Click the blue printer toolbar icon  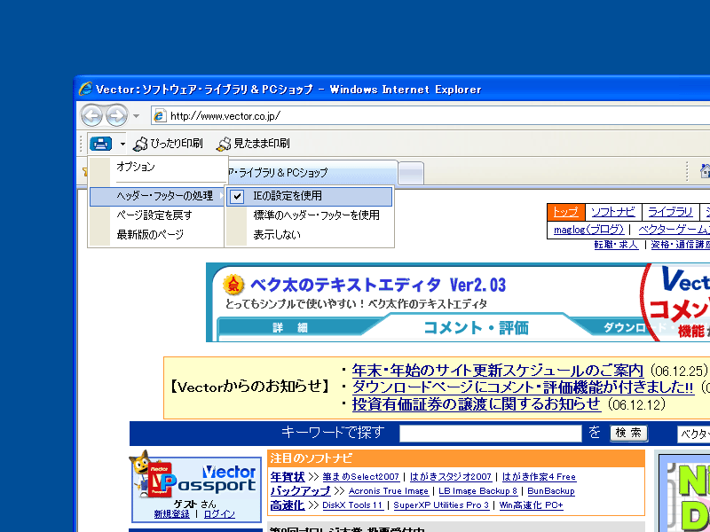click(x=100, y=144)
